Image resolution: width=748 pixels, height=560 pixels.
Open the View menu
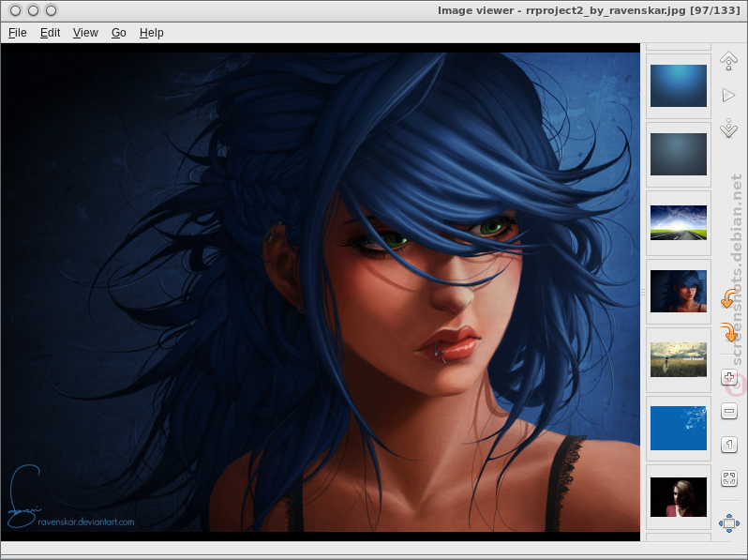coord(85,33)
